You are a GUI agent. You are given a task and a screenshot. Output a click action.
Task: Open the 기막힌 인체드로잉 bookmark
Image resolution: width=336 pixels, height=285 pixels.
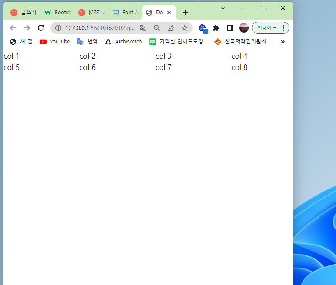pos(178,42)
